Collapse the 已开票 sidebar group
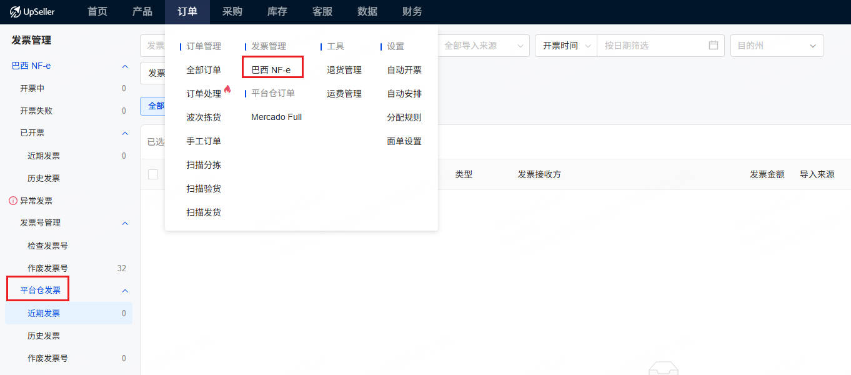851x375 pixels. 125,133
